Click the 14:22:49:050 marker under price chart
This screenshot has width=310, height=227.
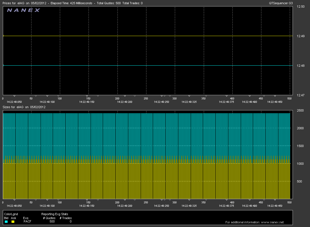tap(14, 102)
